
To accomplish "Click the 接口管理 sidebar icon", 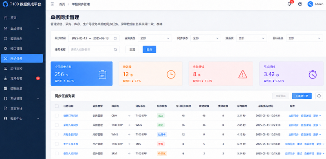I will tap(6, 48).
